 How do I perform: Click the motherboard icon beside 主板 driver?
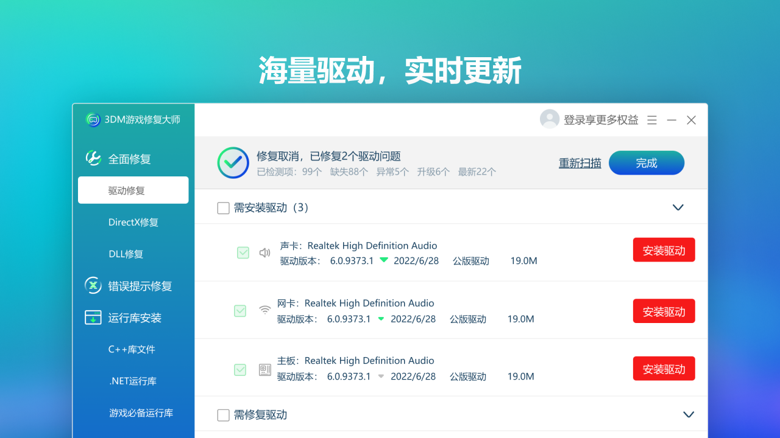click(x=264, y=369)
